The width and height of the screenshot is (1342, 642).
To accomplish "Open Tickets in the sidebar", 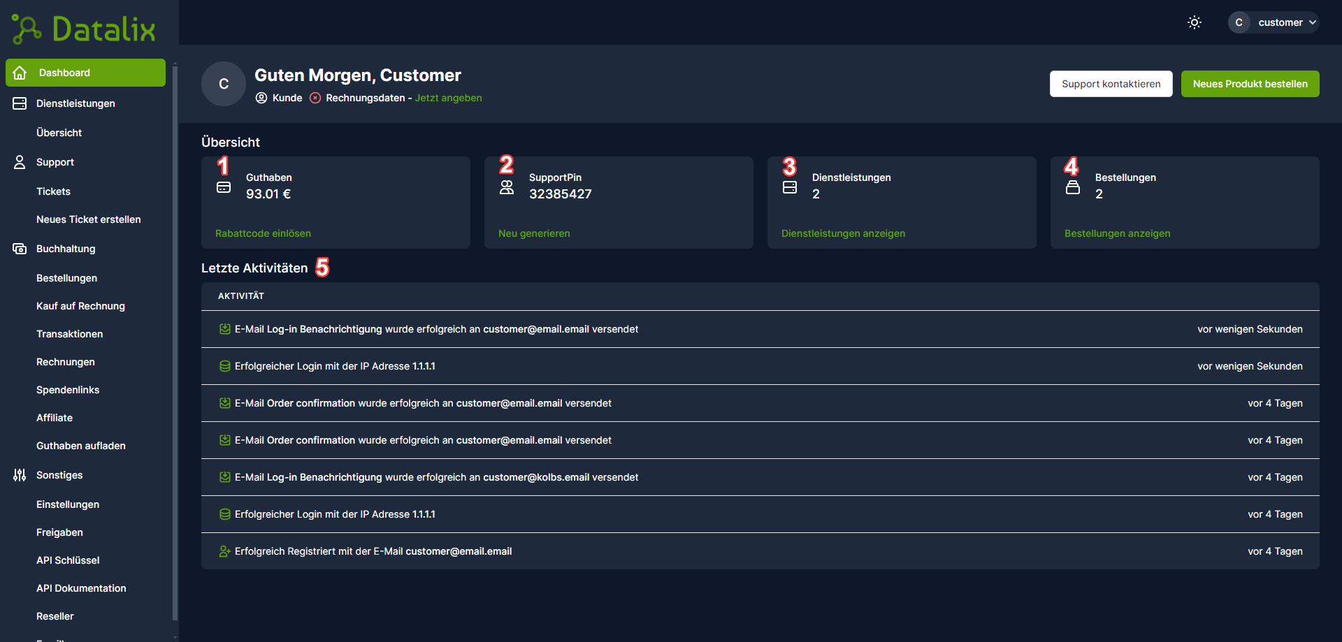I will (x=53, y=191).
